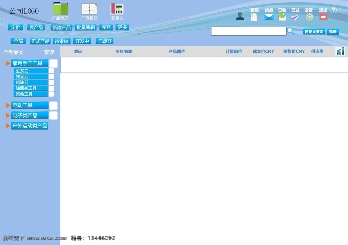Click the 成本价CNY column header
The width and height of the screenshot is (348, 245).
click(263, 51)
